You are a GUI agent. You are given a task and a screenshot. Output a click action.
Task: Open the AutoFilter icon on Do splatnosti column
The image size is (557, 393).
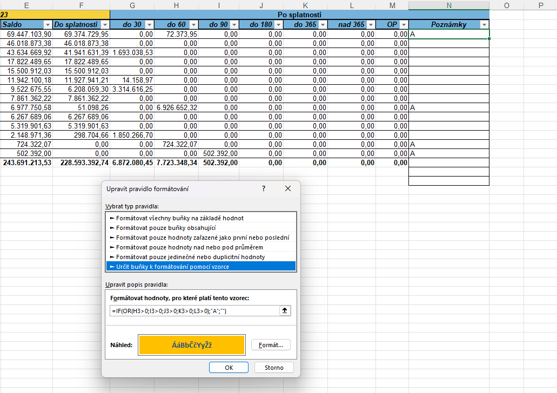(106, 24)
